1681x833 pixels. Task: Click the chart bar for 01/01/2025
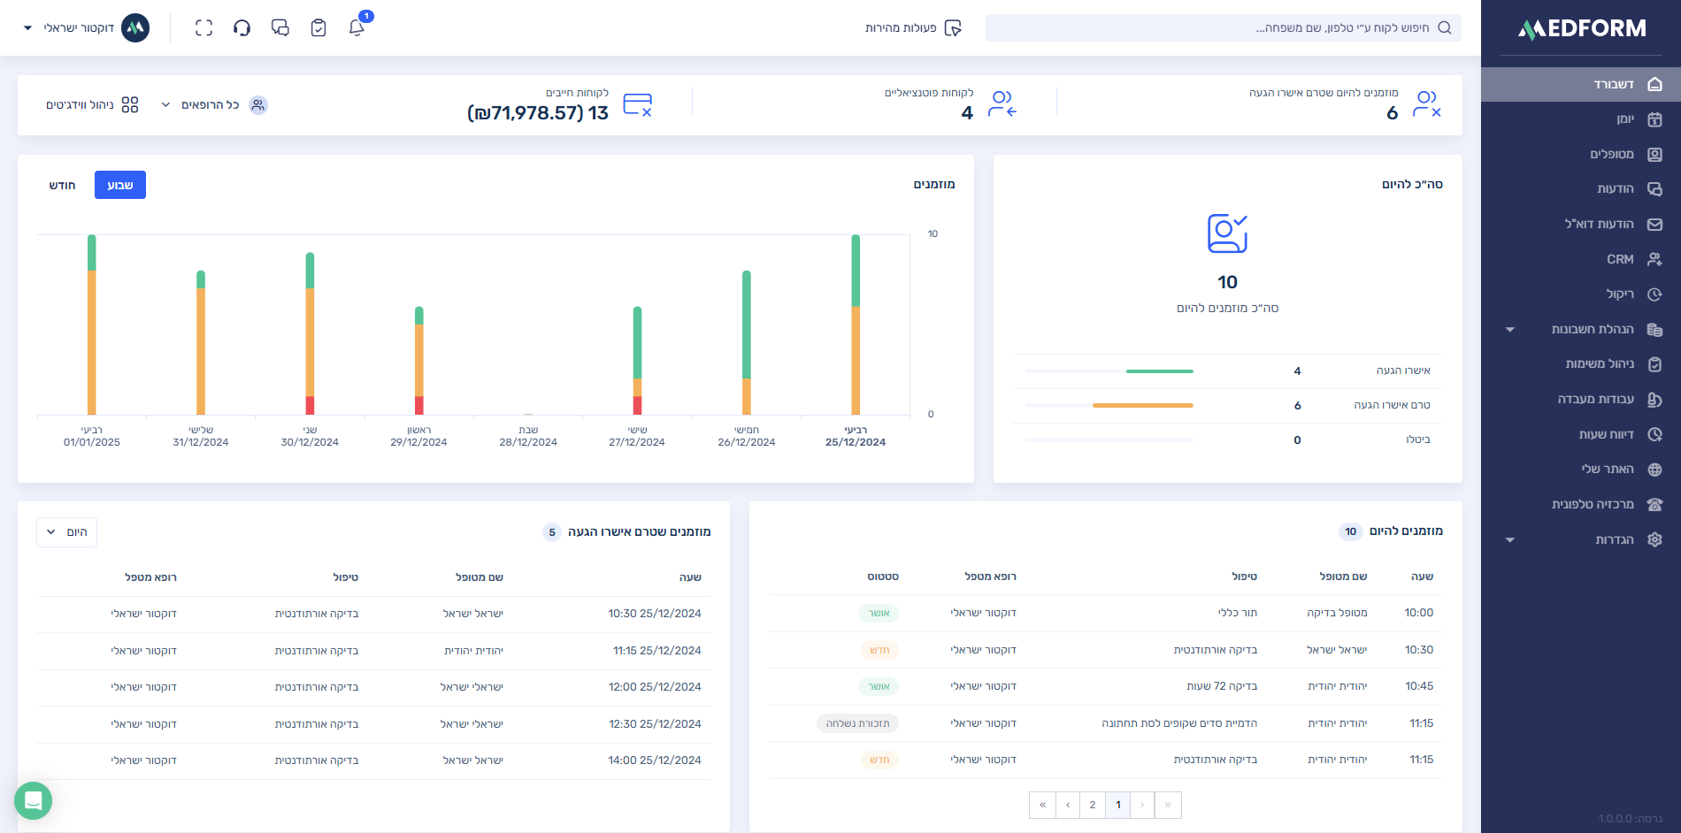pyautogui.click(x=92, y=325)
